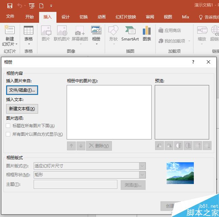This screenshot has height=217, width=219.
Task: Click the increase brightness icon
Action: (198, 146)
